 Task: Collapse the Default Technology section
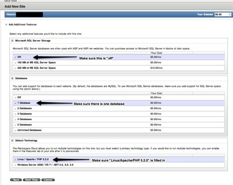coord(12,141)
